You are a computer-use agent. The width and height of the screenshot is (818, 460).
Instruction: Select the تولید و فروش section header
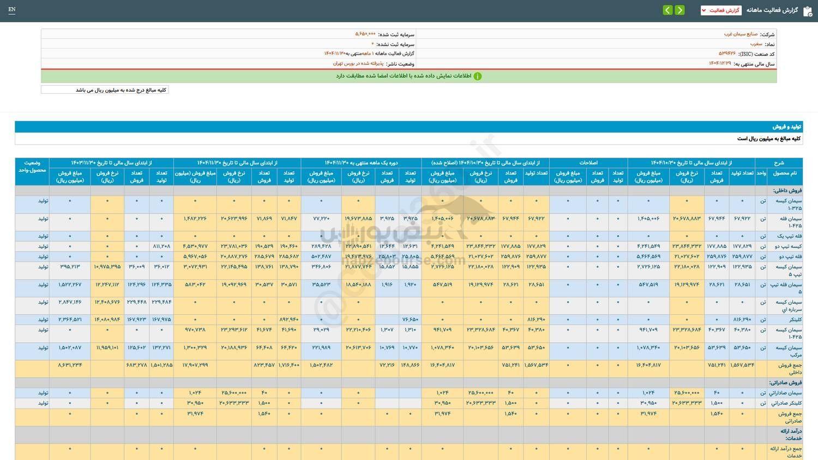tap(786, 127)
